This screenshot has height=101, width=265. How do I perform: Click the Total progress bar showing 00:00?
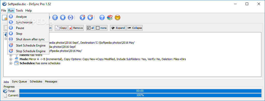point(140,91)
